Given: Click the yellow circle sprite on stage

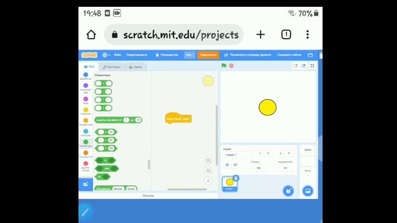Looking at the screenshot, I should click(267, 107).
